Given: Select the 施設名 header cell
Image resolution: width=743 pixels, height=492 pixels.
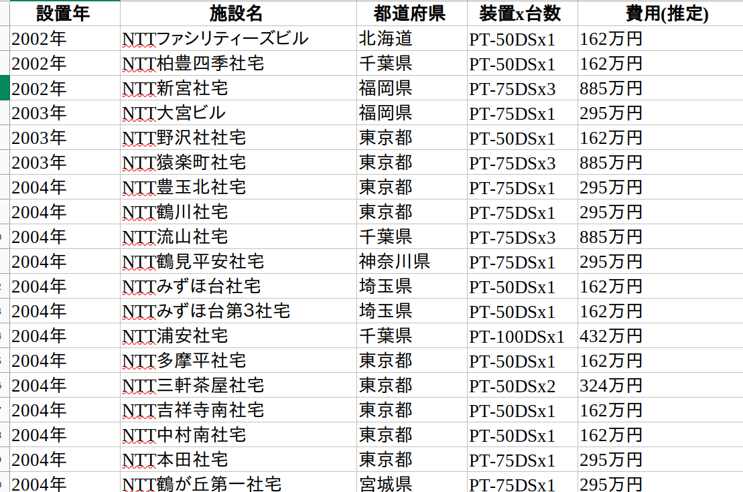Looking at the screenshot, I should [239, 13].
